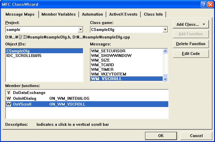Select the WM_TCARD message
The height and width of the screenshot is (142, 215).
click(127, 65)
